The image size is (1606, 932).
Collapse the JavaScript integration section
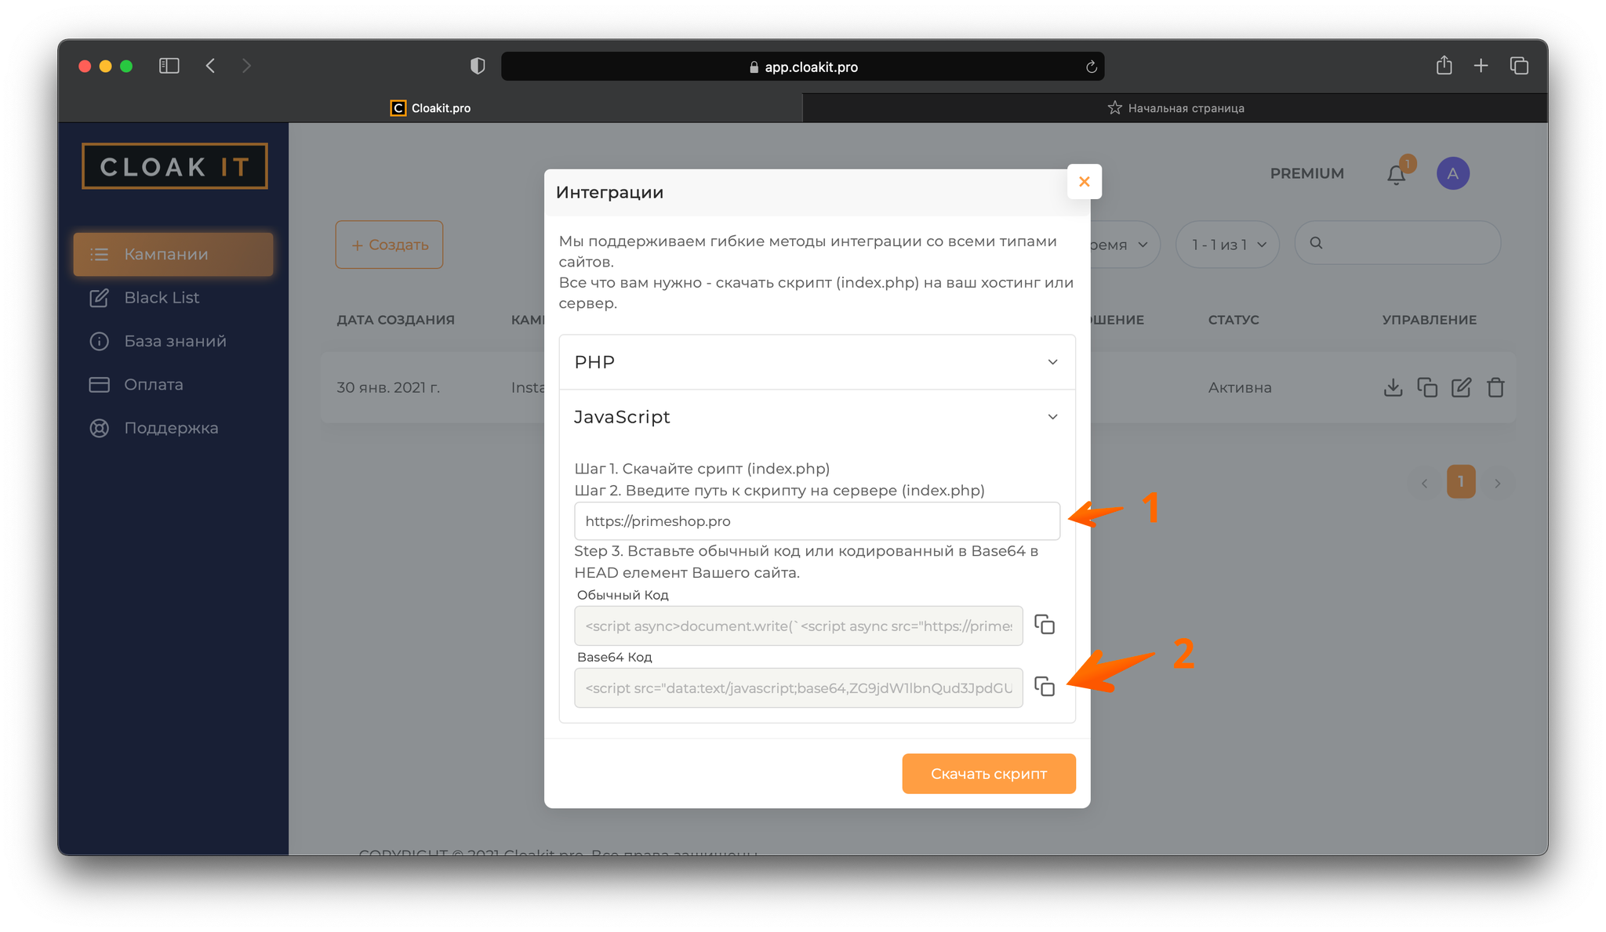click(x=816, y=417)
